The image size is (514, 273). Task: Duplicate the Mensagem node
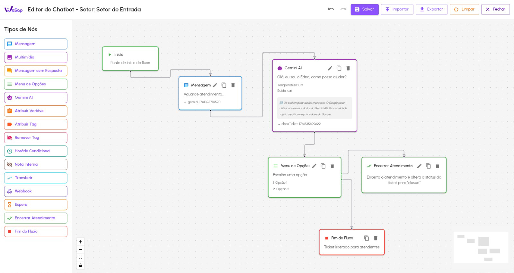tap(224, 85)
